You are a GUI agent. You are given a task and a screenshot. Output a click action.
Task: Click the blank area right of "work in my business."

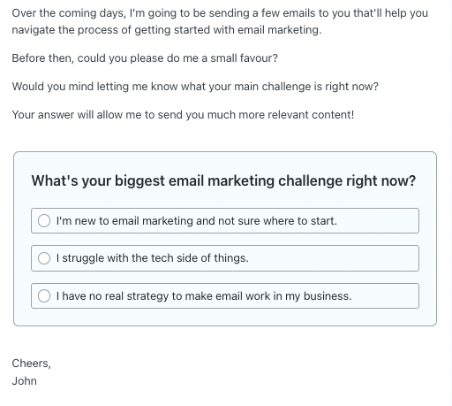point(385,296)
